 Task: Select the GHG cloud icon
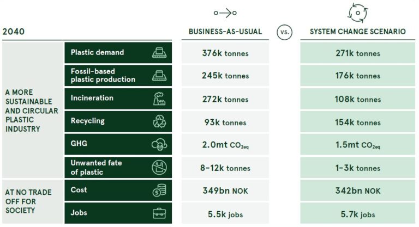point(159,144)
